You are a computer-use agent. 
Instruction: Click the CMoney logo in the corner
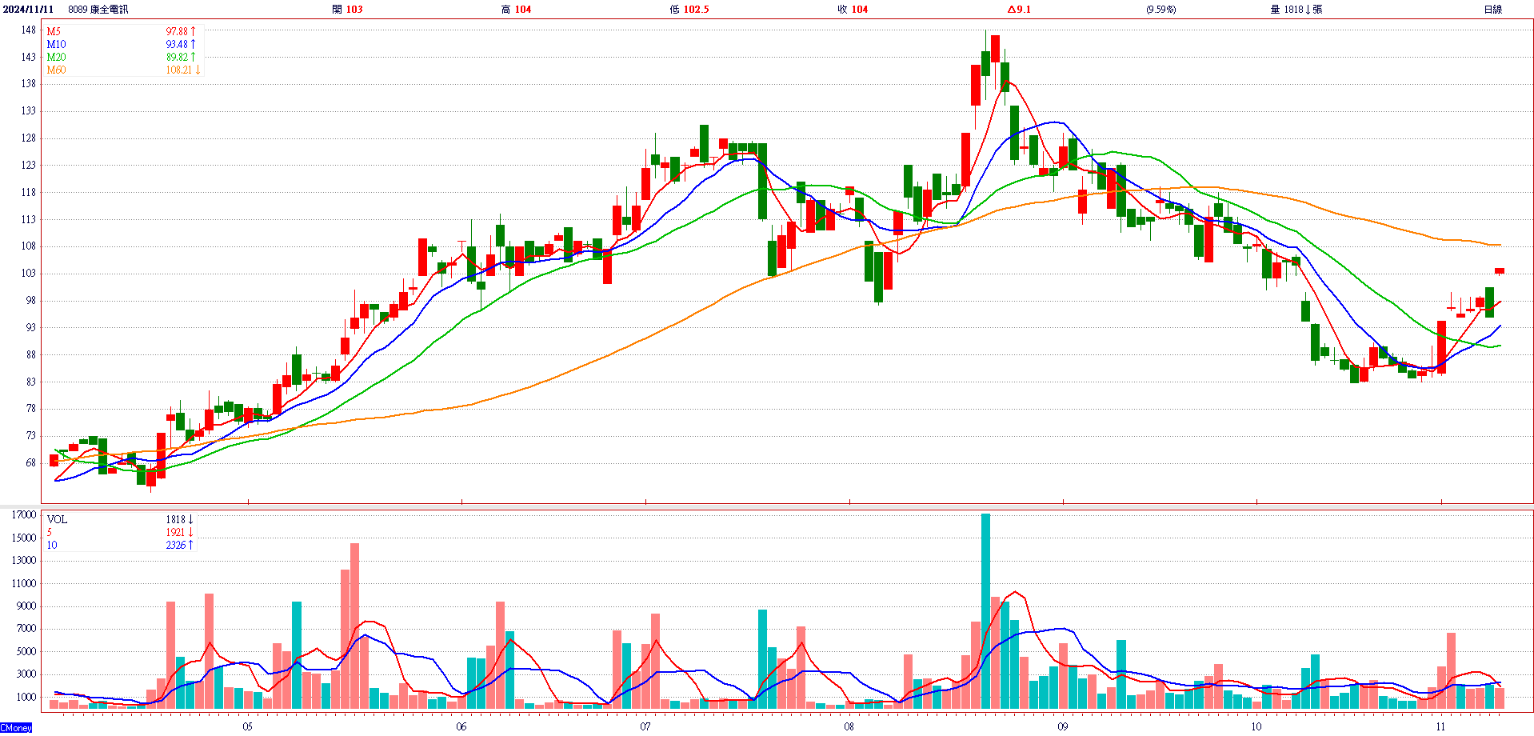tap(16, 728)
